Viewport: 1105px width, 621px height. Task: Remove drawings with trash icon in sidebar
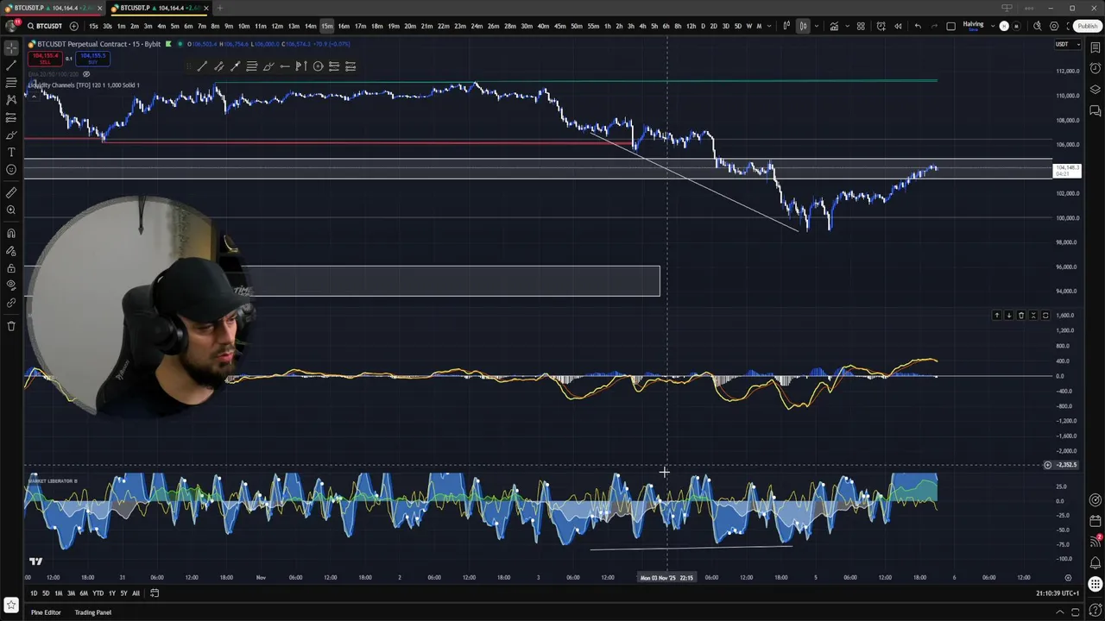coord(11,326)
